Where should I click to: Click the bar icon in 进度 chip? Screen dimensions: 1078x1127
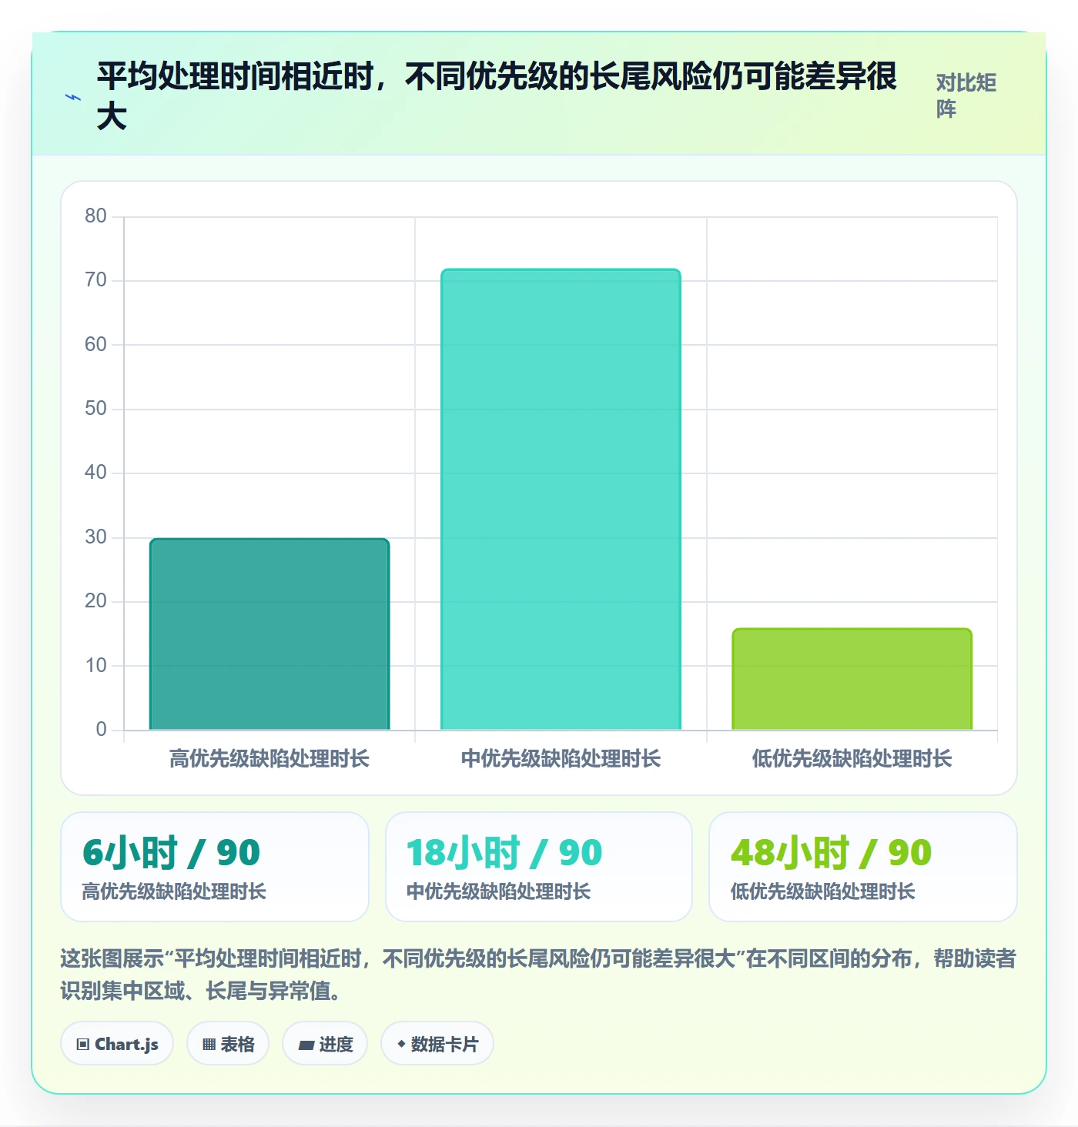(x=306, y=1045)
